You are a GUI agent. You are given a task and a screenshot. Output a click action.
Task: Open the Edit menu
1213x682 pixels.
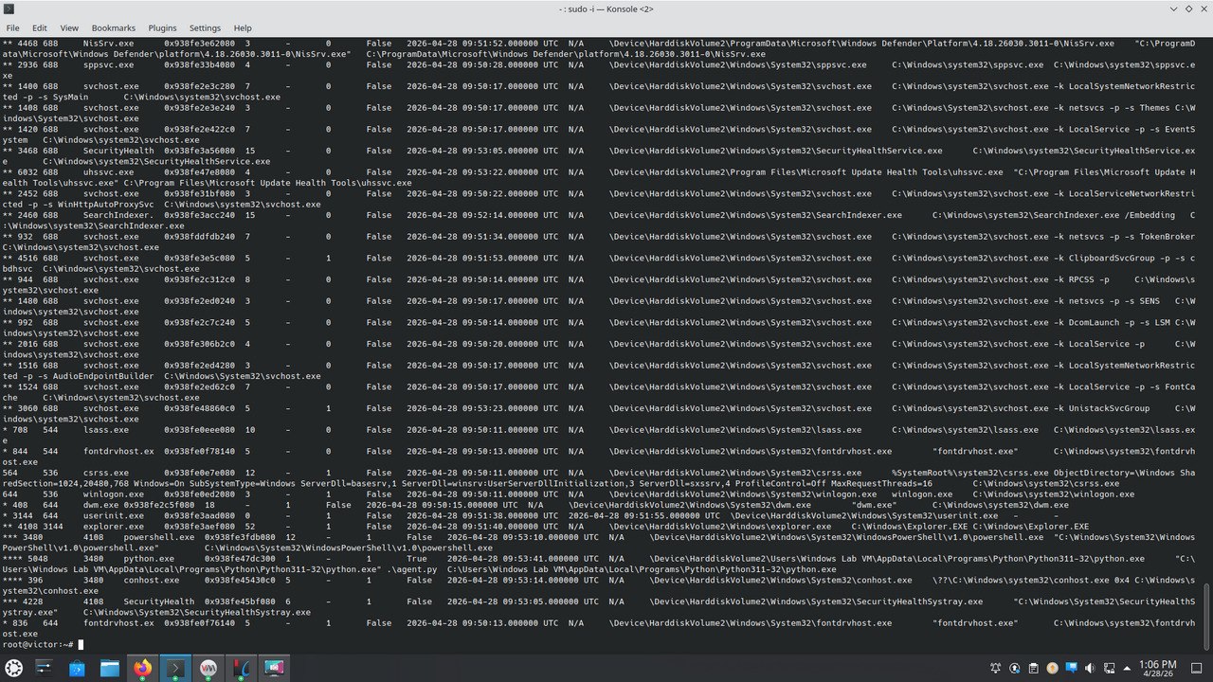40,28
